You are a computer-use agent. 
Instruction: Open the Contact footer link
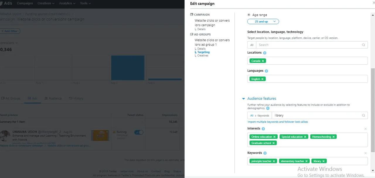tap(156, 171)
